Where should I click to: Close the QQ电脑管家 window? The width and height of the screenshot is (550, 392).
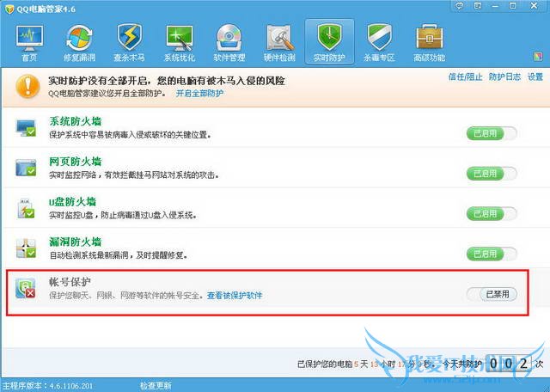[534, 6]
